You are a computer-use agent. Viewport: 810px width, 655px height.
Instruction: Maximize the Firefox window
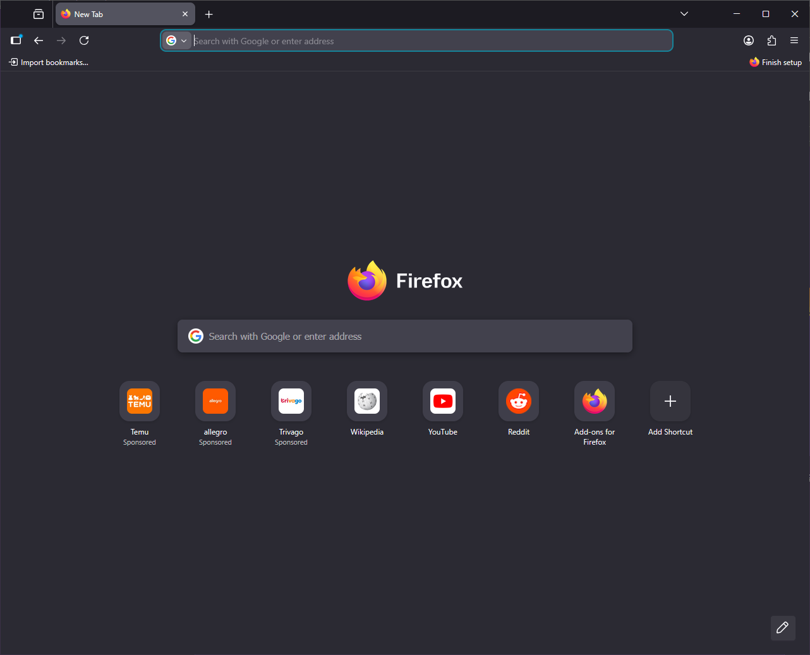pos(766,14)
